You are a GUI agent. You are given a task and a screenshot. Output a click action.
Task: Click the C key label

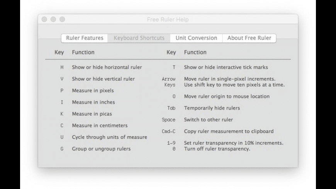pyautogui.click(x=62, y=125)
